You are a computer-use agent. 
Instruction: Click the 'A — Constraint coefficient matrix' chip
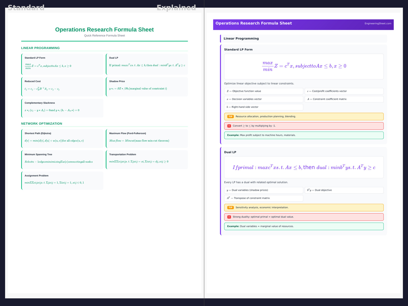344,99
